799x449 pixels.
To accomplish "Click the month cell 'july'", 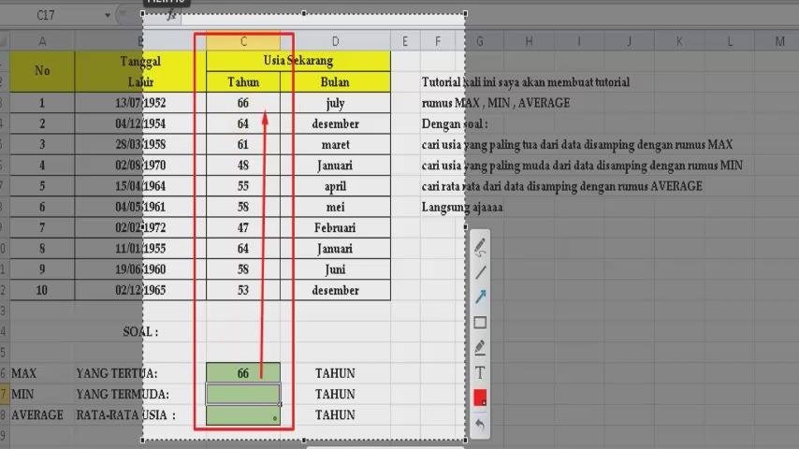I will [x=335, y=103].
